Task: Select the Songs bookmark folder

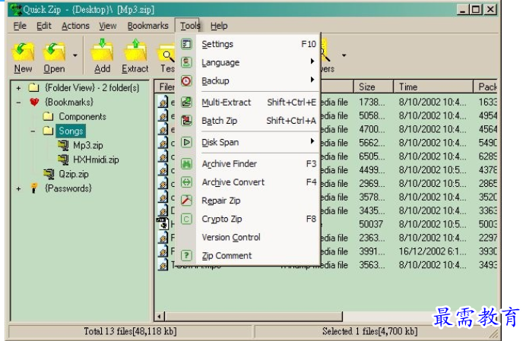Action: point(71,131)
